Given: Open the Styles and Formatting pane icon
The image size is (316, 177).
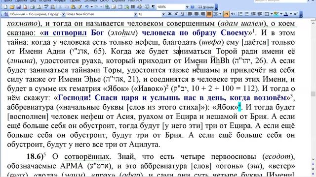Looking at the screenshot, I should 6,14.
